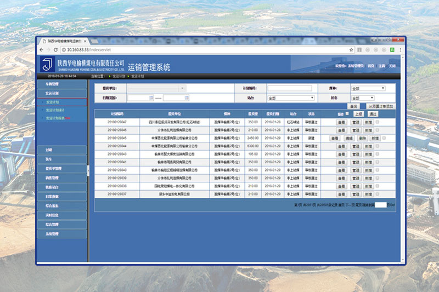Click the green extension icon in toolbar
Viewport: 439px width, 292px height.
coord(391,49)
